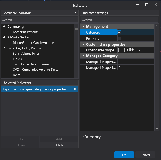Select Expand and collapse categories indicator row
This screenshot has height=160, width=161.
coord(40,89)
